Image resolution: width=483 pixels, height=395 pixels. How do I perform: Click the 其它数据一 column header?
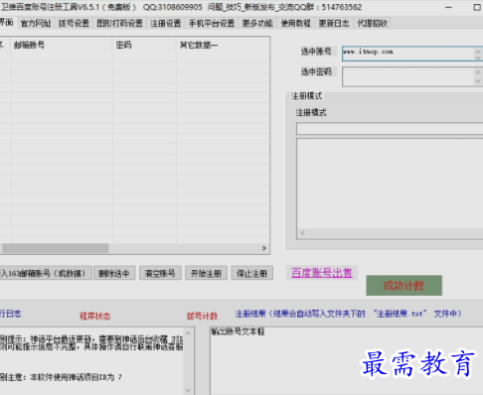223,45
